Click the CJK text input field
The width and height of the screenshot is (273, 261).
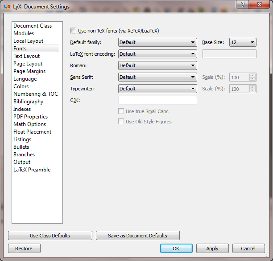pyautogui.click(x=157, y=100)
